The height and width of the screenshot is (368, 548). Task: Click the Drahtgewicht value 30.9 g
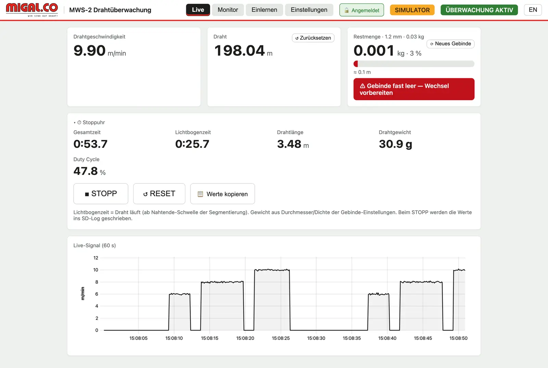click(x=396, y=144)
